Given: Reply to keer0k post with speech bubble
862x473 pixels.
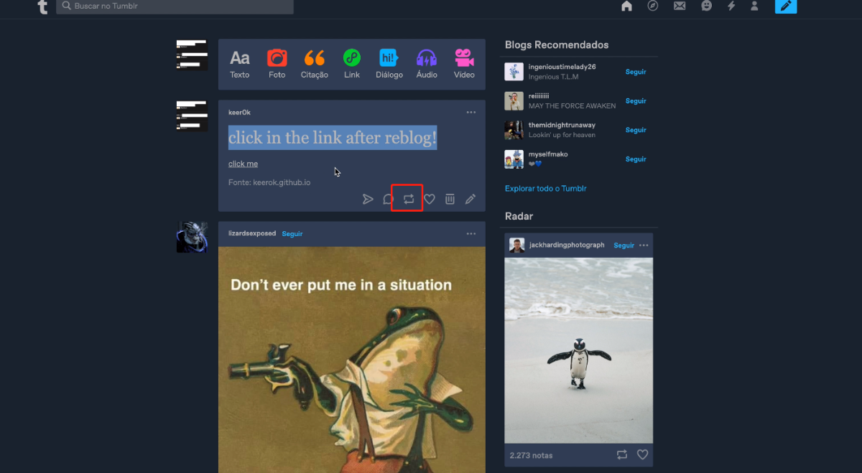Looking at the screenshot, I should 388,199.
